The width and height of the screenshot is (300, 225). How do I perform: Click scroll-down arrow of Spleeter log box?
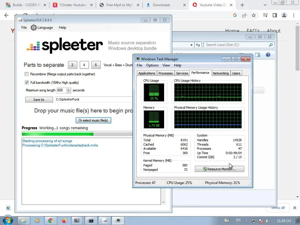163,202
